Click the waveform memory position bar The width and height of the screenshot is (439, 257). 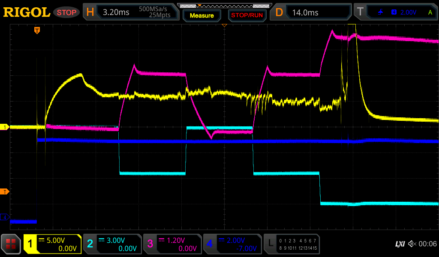224,6
